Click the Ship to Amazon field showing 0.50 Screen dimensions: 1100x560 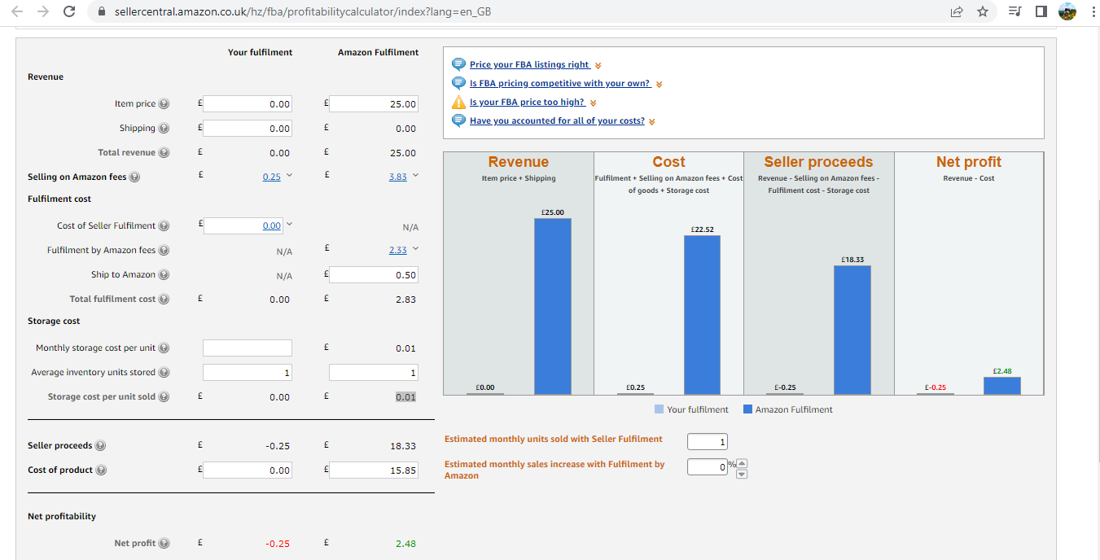coord(374,275)
